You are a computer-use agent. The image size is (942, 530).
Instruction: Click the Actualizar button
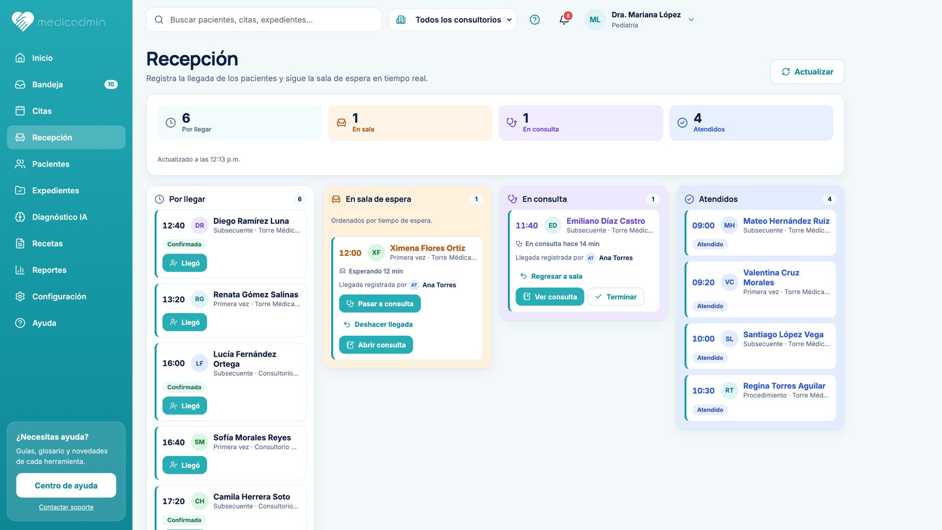point(807,72)
